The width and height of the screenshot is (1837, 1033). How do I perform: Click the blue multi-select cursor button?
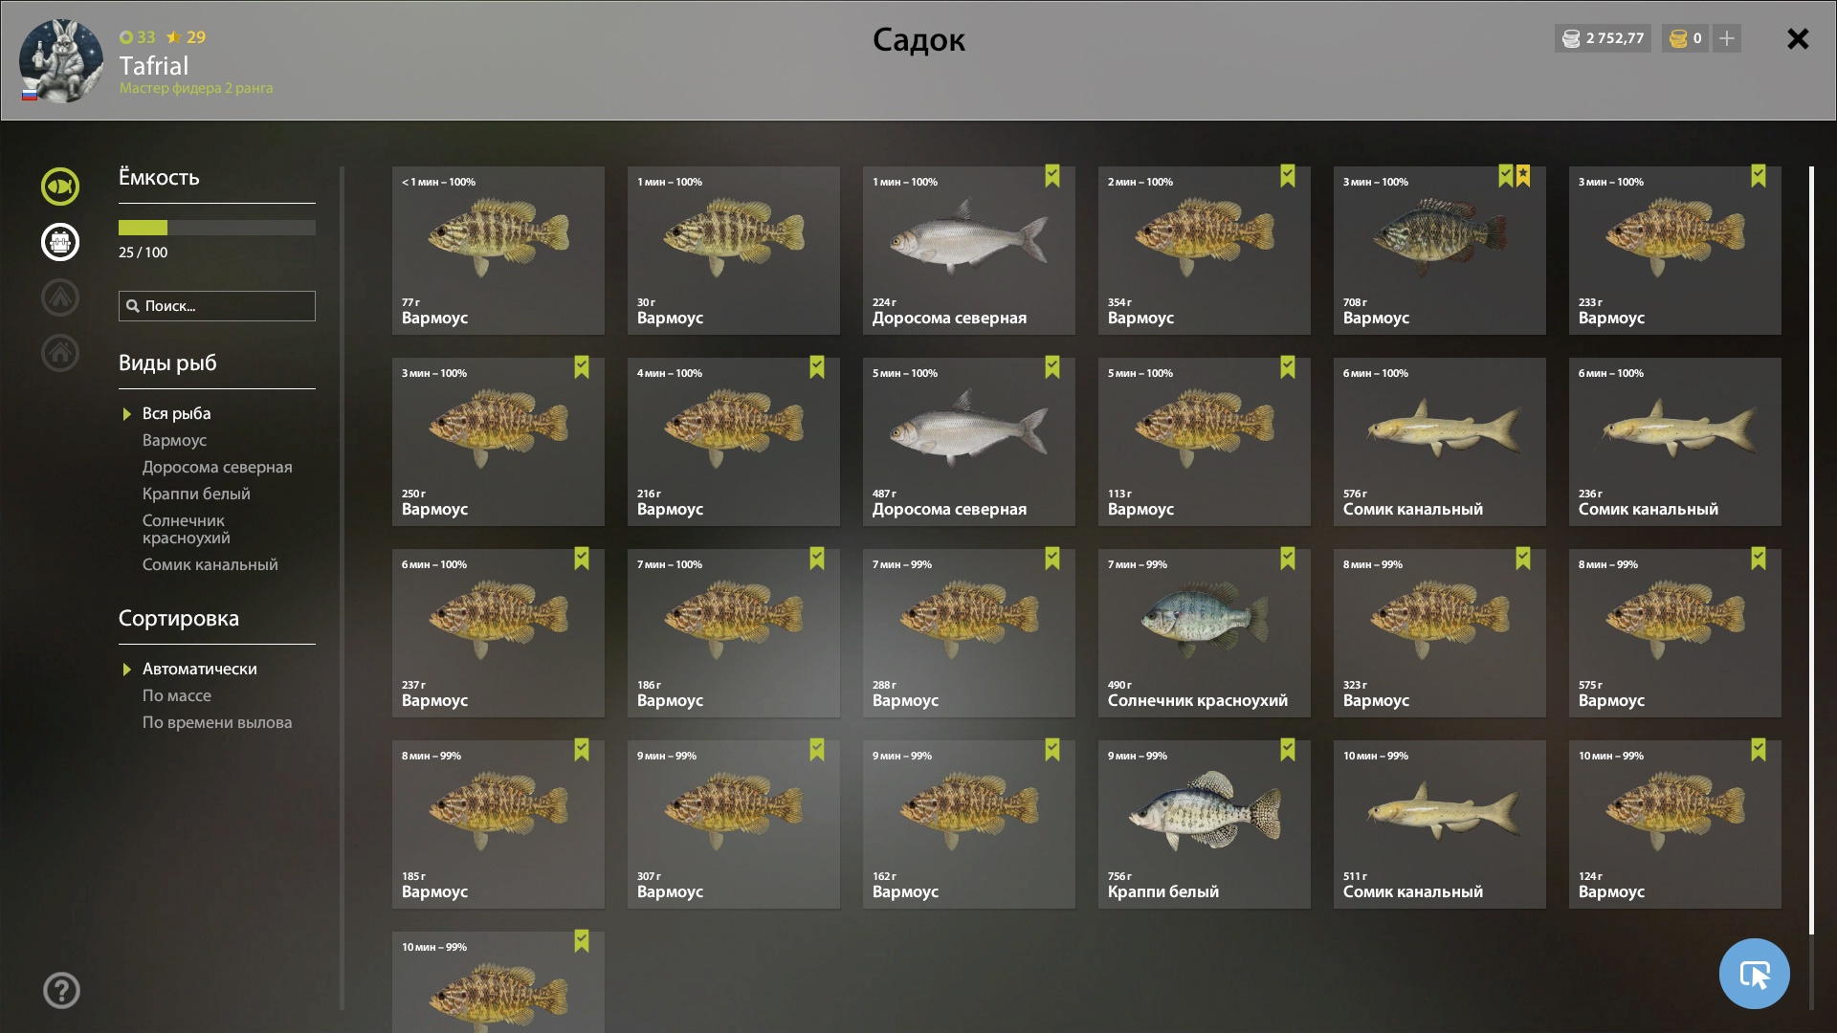coord(1754,974)
